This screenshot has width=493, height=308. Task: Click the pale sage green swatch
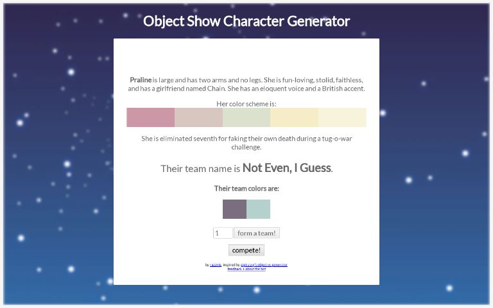tap(246, 117)
